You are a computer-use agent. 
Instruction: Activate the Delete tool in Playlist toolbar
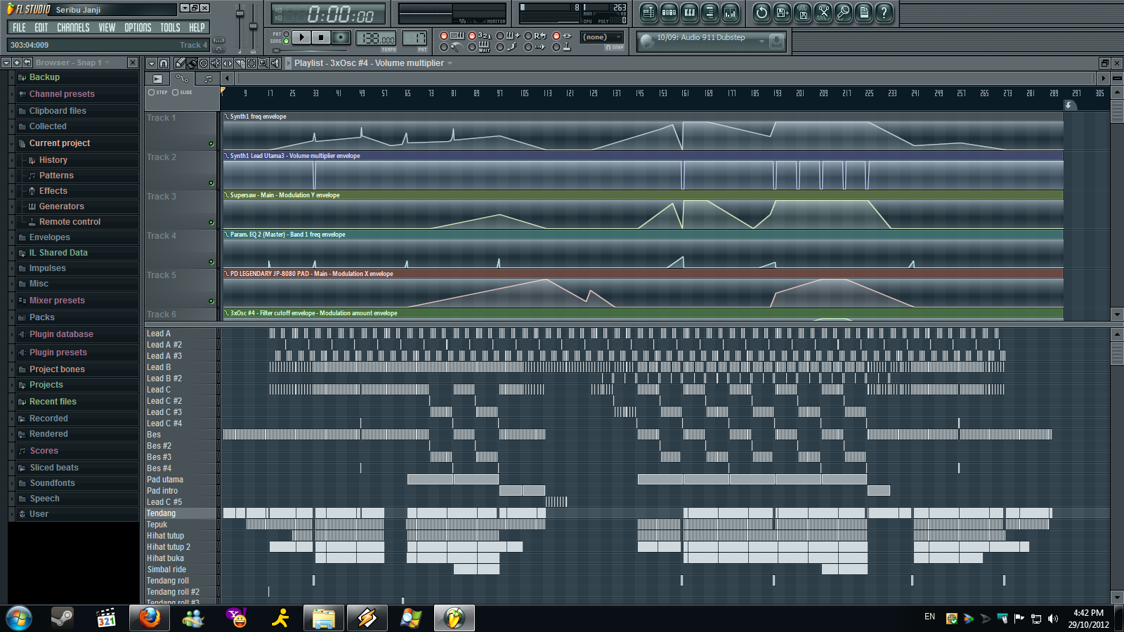click(x=204, y=63)
